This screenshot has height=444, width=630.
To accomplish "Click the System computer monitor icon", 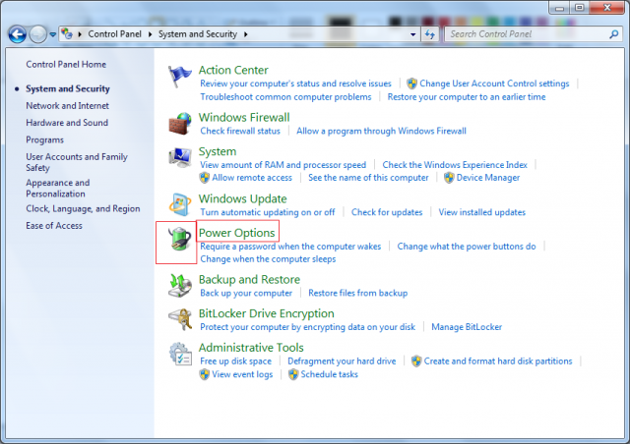I will [x=179, y=158].
